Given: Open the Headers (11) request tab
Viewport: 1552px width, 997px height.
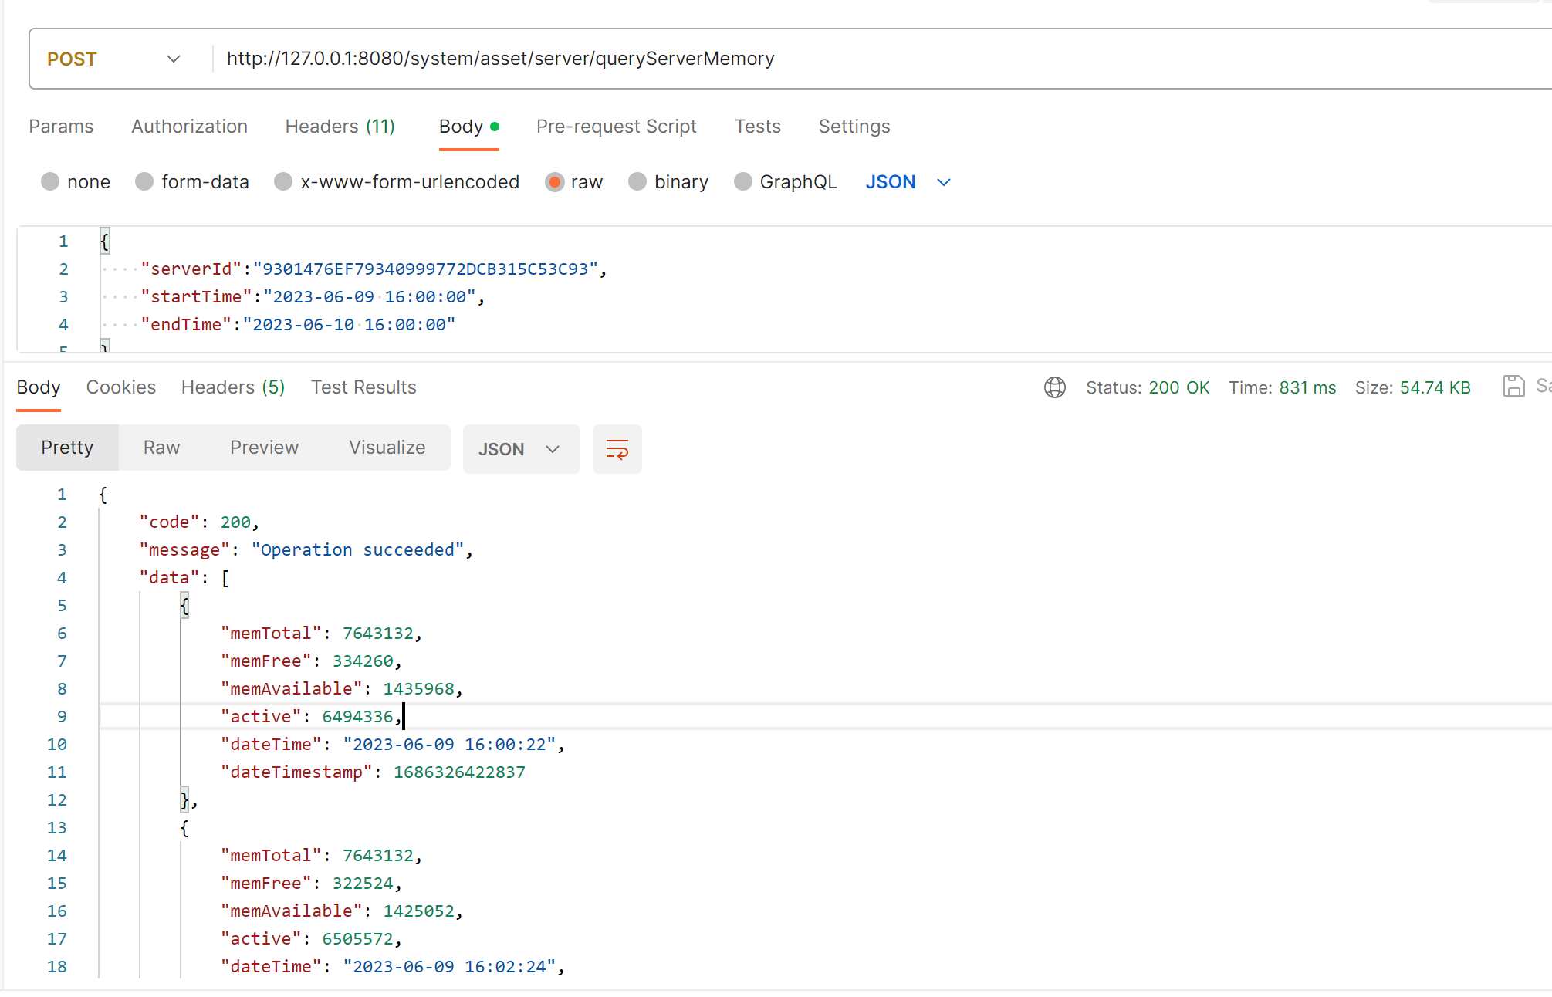Looking at the screenshot, I should coord(340,127).
